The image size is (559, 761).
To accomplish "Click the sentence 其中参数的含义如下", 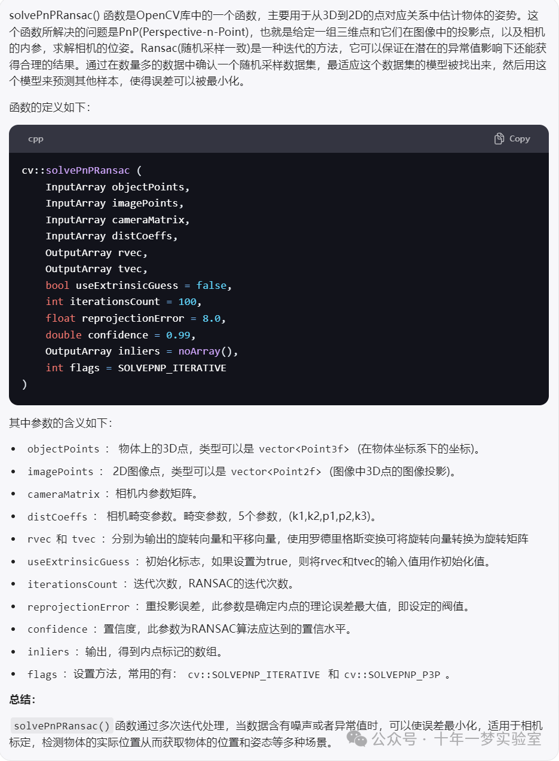I will tap(60, 423).
